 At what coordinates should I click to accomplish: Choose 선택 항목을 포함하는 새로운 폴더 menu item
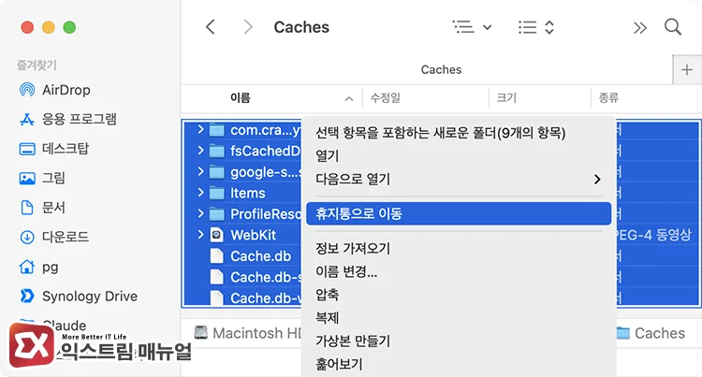pos(441,133)
